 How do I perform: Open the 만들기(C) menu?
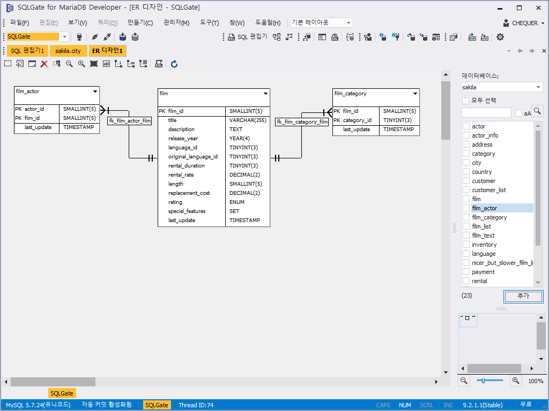140,22
